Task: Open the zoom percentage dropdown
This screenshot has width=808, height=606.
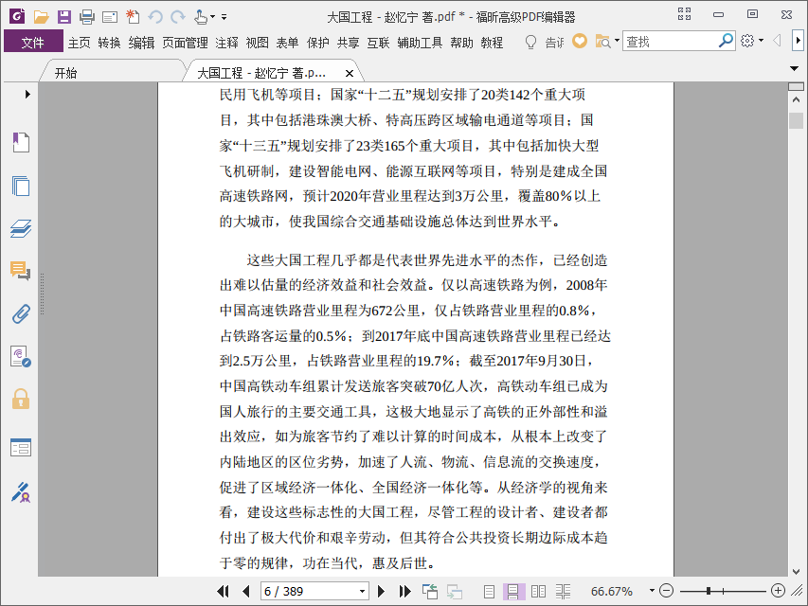Action: (652, 591)
